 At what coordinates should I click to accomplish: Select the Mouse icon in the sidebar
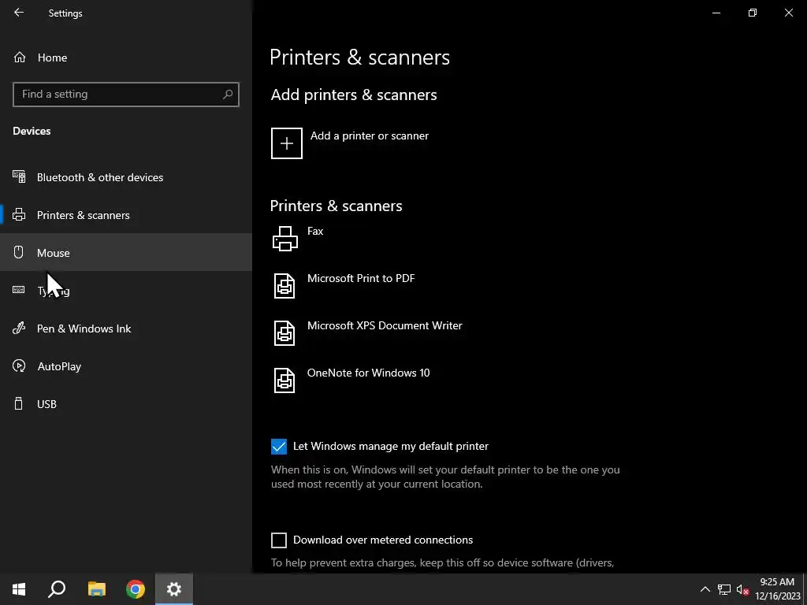19,252
